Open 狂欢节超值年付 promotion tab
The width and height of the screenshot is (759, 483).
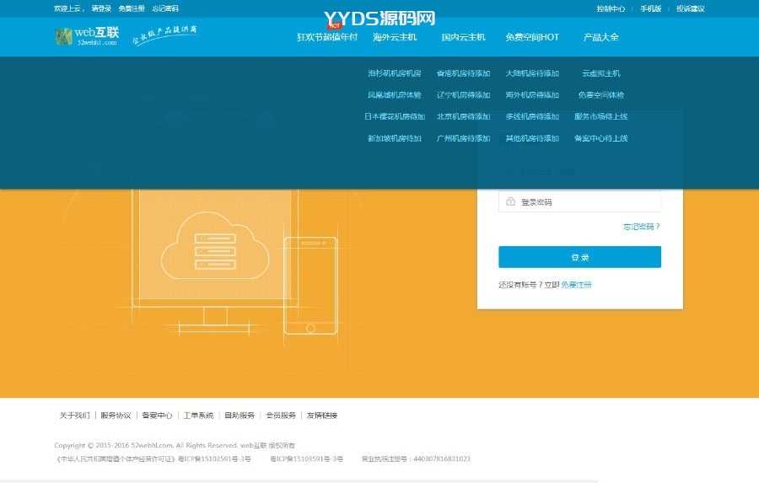tap(327, 37)
